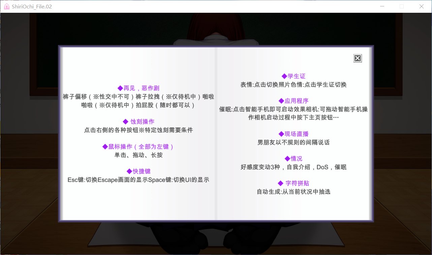Click the minimize button on the window

(382, 6)
